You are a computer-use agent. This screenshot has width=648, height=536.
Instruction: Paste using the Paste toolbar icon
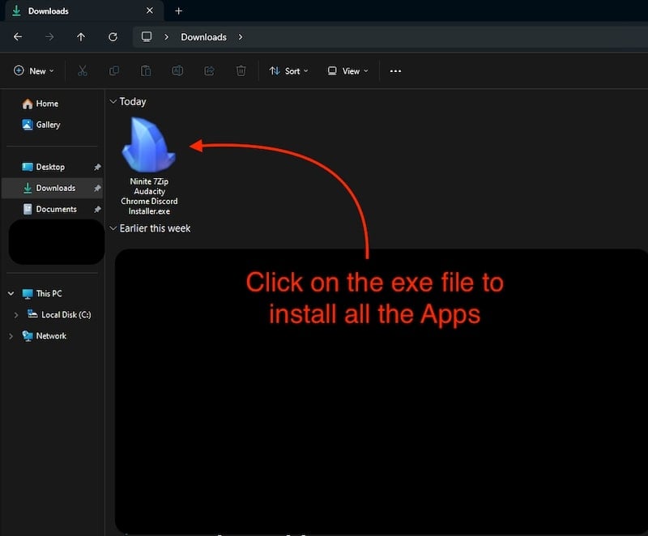pos(146,71)
